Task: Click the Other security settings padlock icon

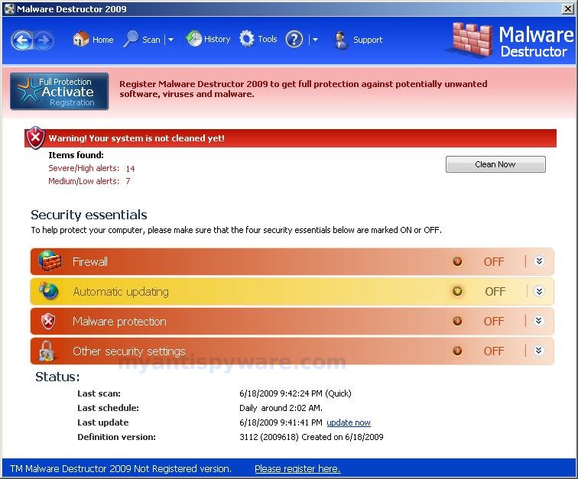Action: click(x=47, y=351)
